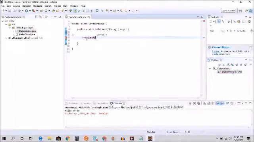This screenshot has width=254, height=142.
Task: Open the Refactor menu
Action: [27, 6]
